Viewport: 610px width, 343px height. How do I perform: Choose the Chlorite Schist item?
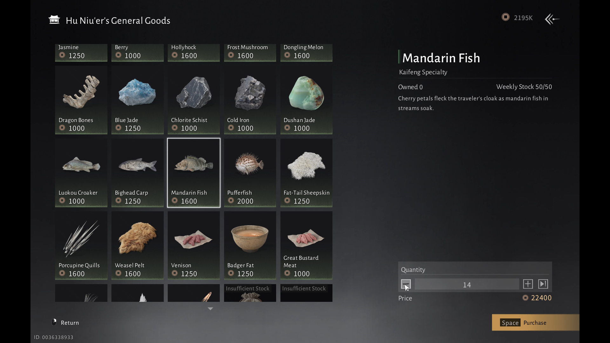click(x=193, y=100)
